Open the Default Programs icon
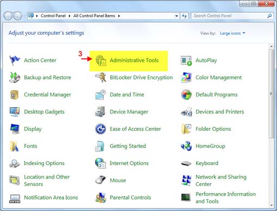 [186, 94]
